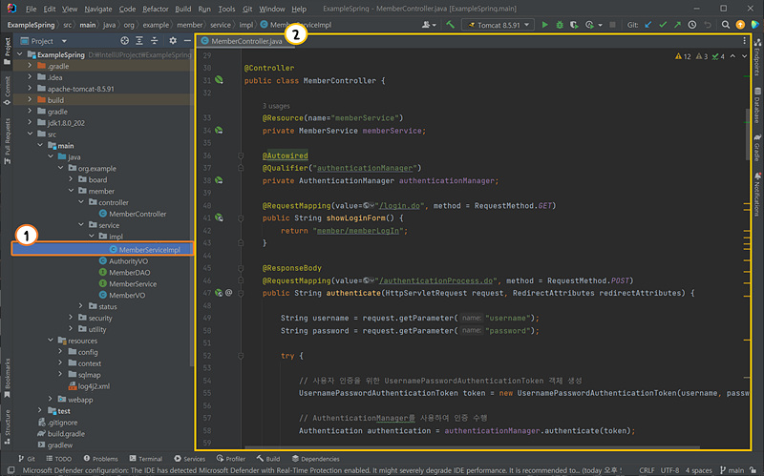Start debugging with the bug icon
Image resolution: width=764 pixels, height=476 pixels.
[560, 25]
